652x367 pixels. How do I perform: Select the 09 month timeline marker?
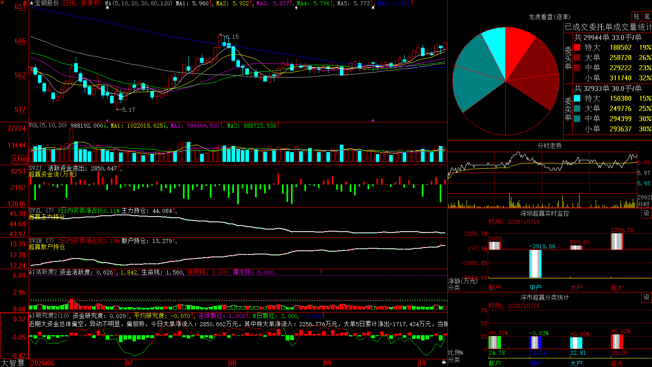pos(328,363)
